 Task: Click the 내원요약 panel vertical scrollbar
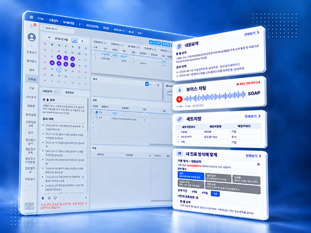coord(88,114)
